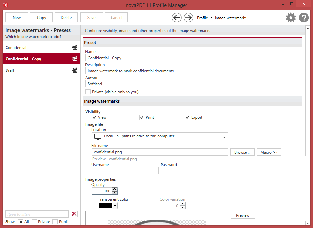The width and height of the screenshot is (313, 228).
Task: Click the Cancel button
Action: pyautogui.click(x=116, y=17)
